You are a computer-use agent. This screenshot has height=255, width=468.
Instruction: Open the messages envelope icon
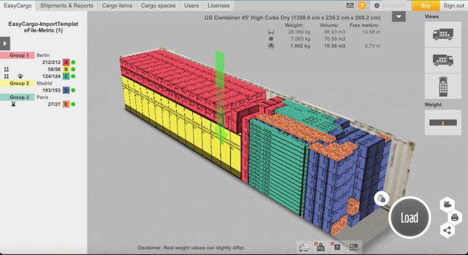350,5
